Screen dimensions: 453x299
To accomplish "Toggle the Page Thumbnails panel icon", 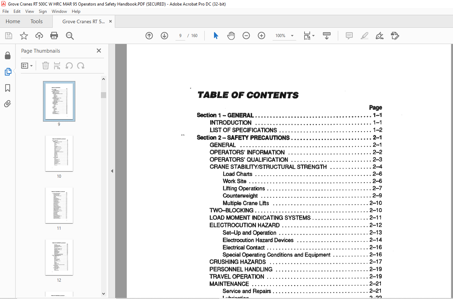I will tap(8, 72).
